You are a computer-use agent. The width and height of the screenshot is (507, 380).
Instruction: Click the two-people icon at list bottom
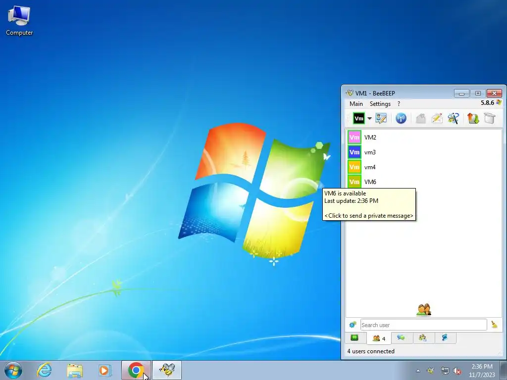424,310
